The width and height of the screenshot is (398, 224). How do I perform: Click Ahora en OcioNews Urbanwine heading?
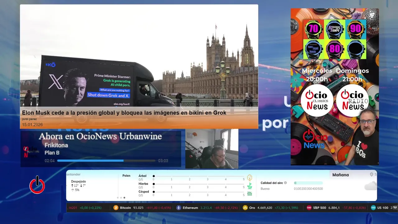click(100, 136)
